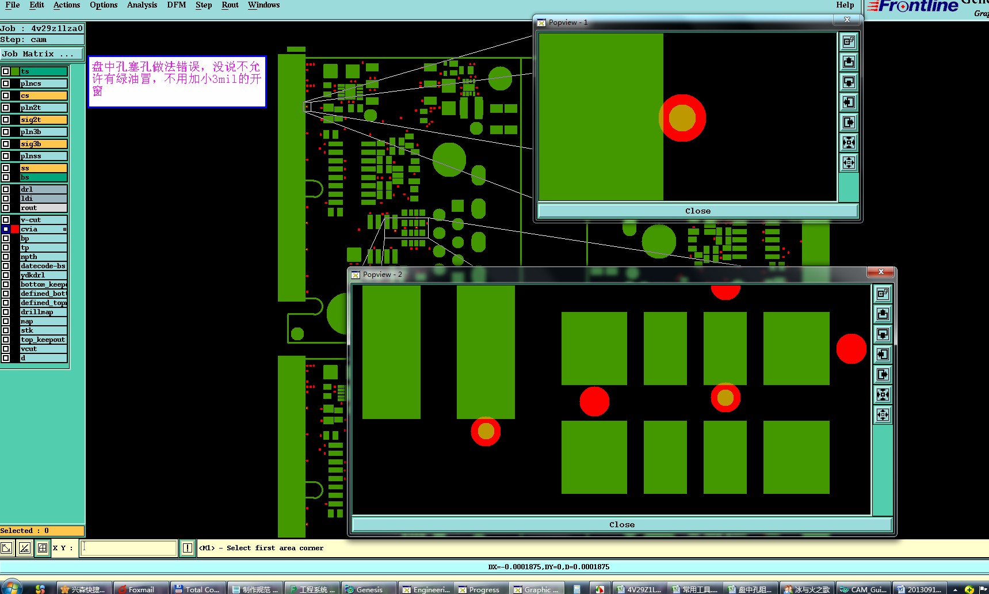The height and width of the screenshot is (594, 989).
Task: Click the Windows Start orb
Action: click(x=12, y=588)
